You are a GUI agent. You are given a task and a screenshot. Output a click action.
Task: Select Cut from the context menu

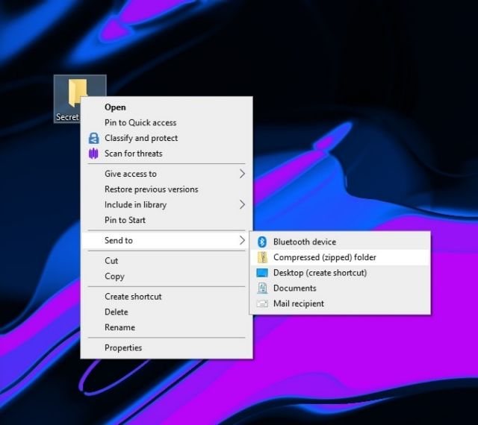click(x=111, y=261)
